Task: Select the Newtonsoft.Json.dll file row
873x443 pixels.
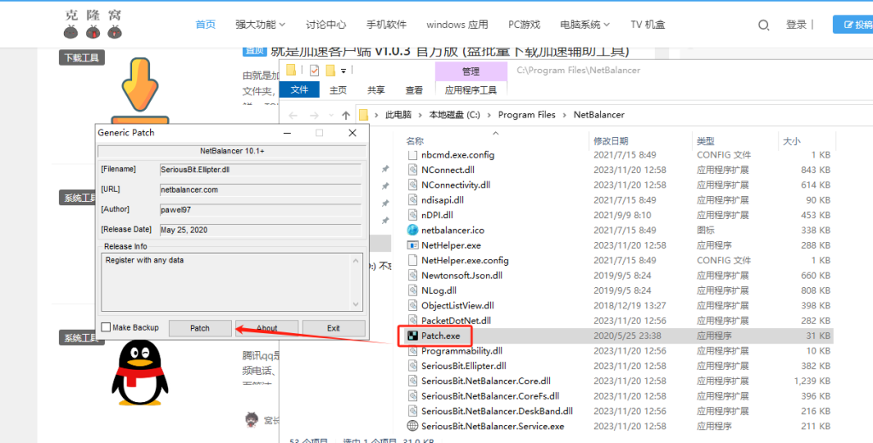Action: 618,275
